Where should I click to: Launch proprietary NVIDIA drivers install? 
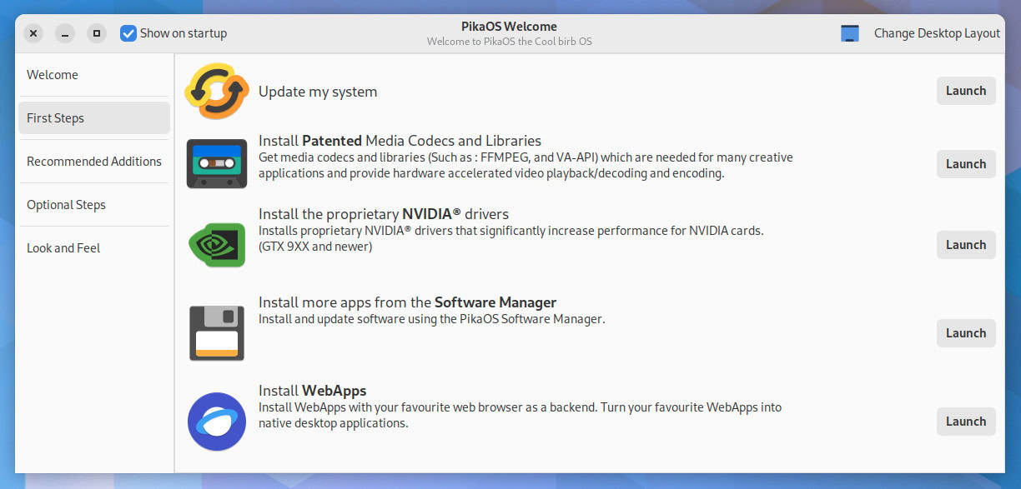click(965, 244)
